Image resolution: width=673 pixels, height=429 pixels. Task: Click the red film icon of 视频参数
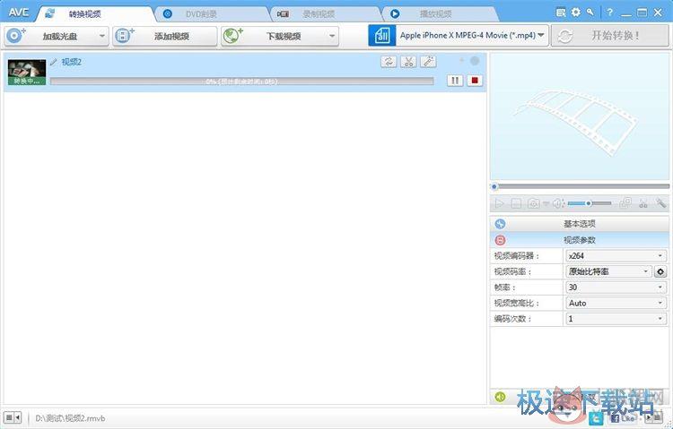(500, 240)
